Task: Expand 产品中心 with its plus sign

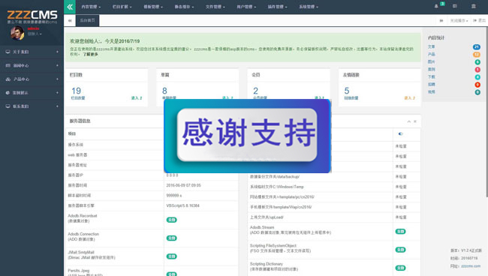Action: [57, 79]
